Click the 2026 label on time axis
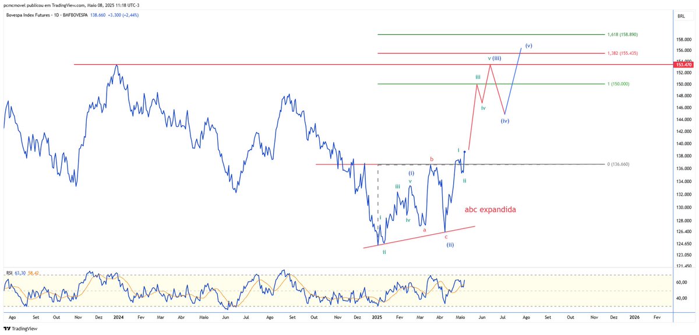 click(634, 318)
